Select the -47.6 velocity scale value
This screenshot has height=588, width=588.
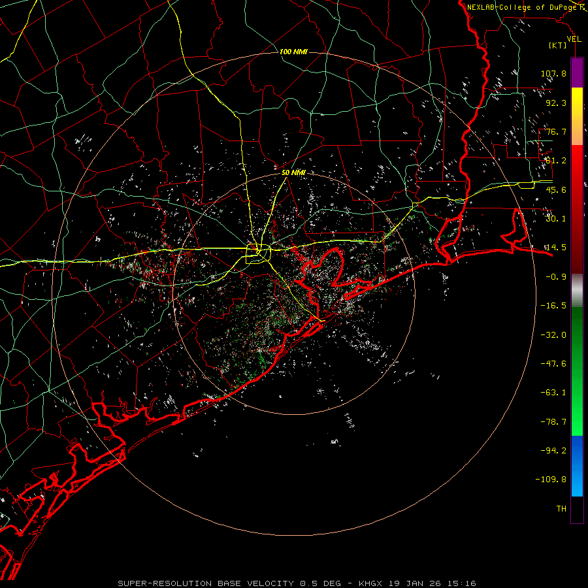553,364
